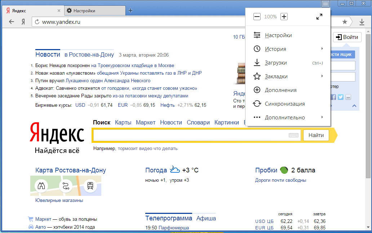Open Загрузки from the menu
Image resolution: width=372 pixels, height=233 pixels.
point(288,63)
